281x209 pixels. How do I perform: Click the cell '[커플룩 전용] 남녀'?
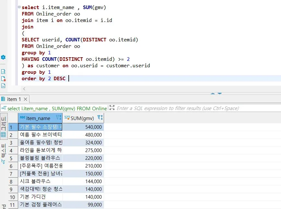click(40, 173)
